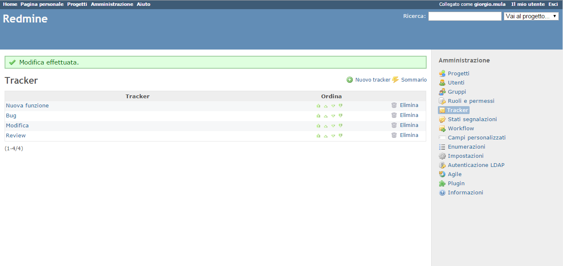
Task: Open Stati segnalazioni in sidebar
Action: pos(472,119)
